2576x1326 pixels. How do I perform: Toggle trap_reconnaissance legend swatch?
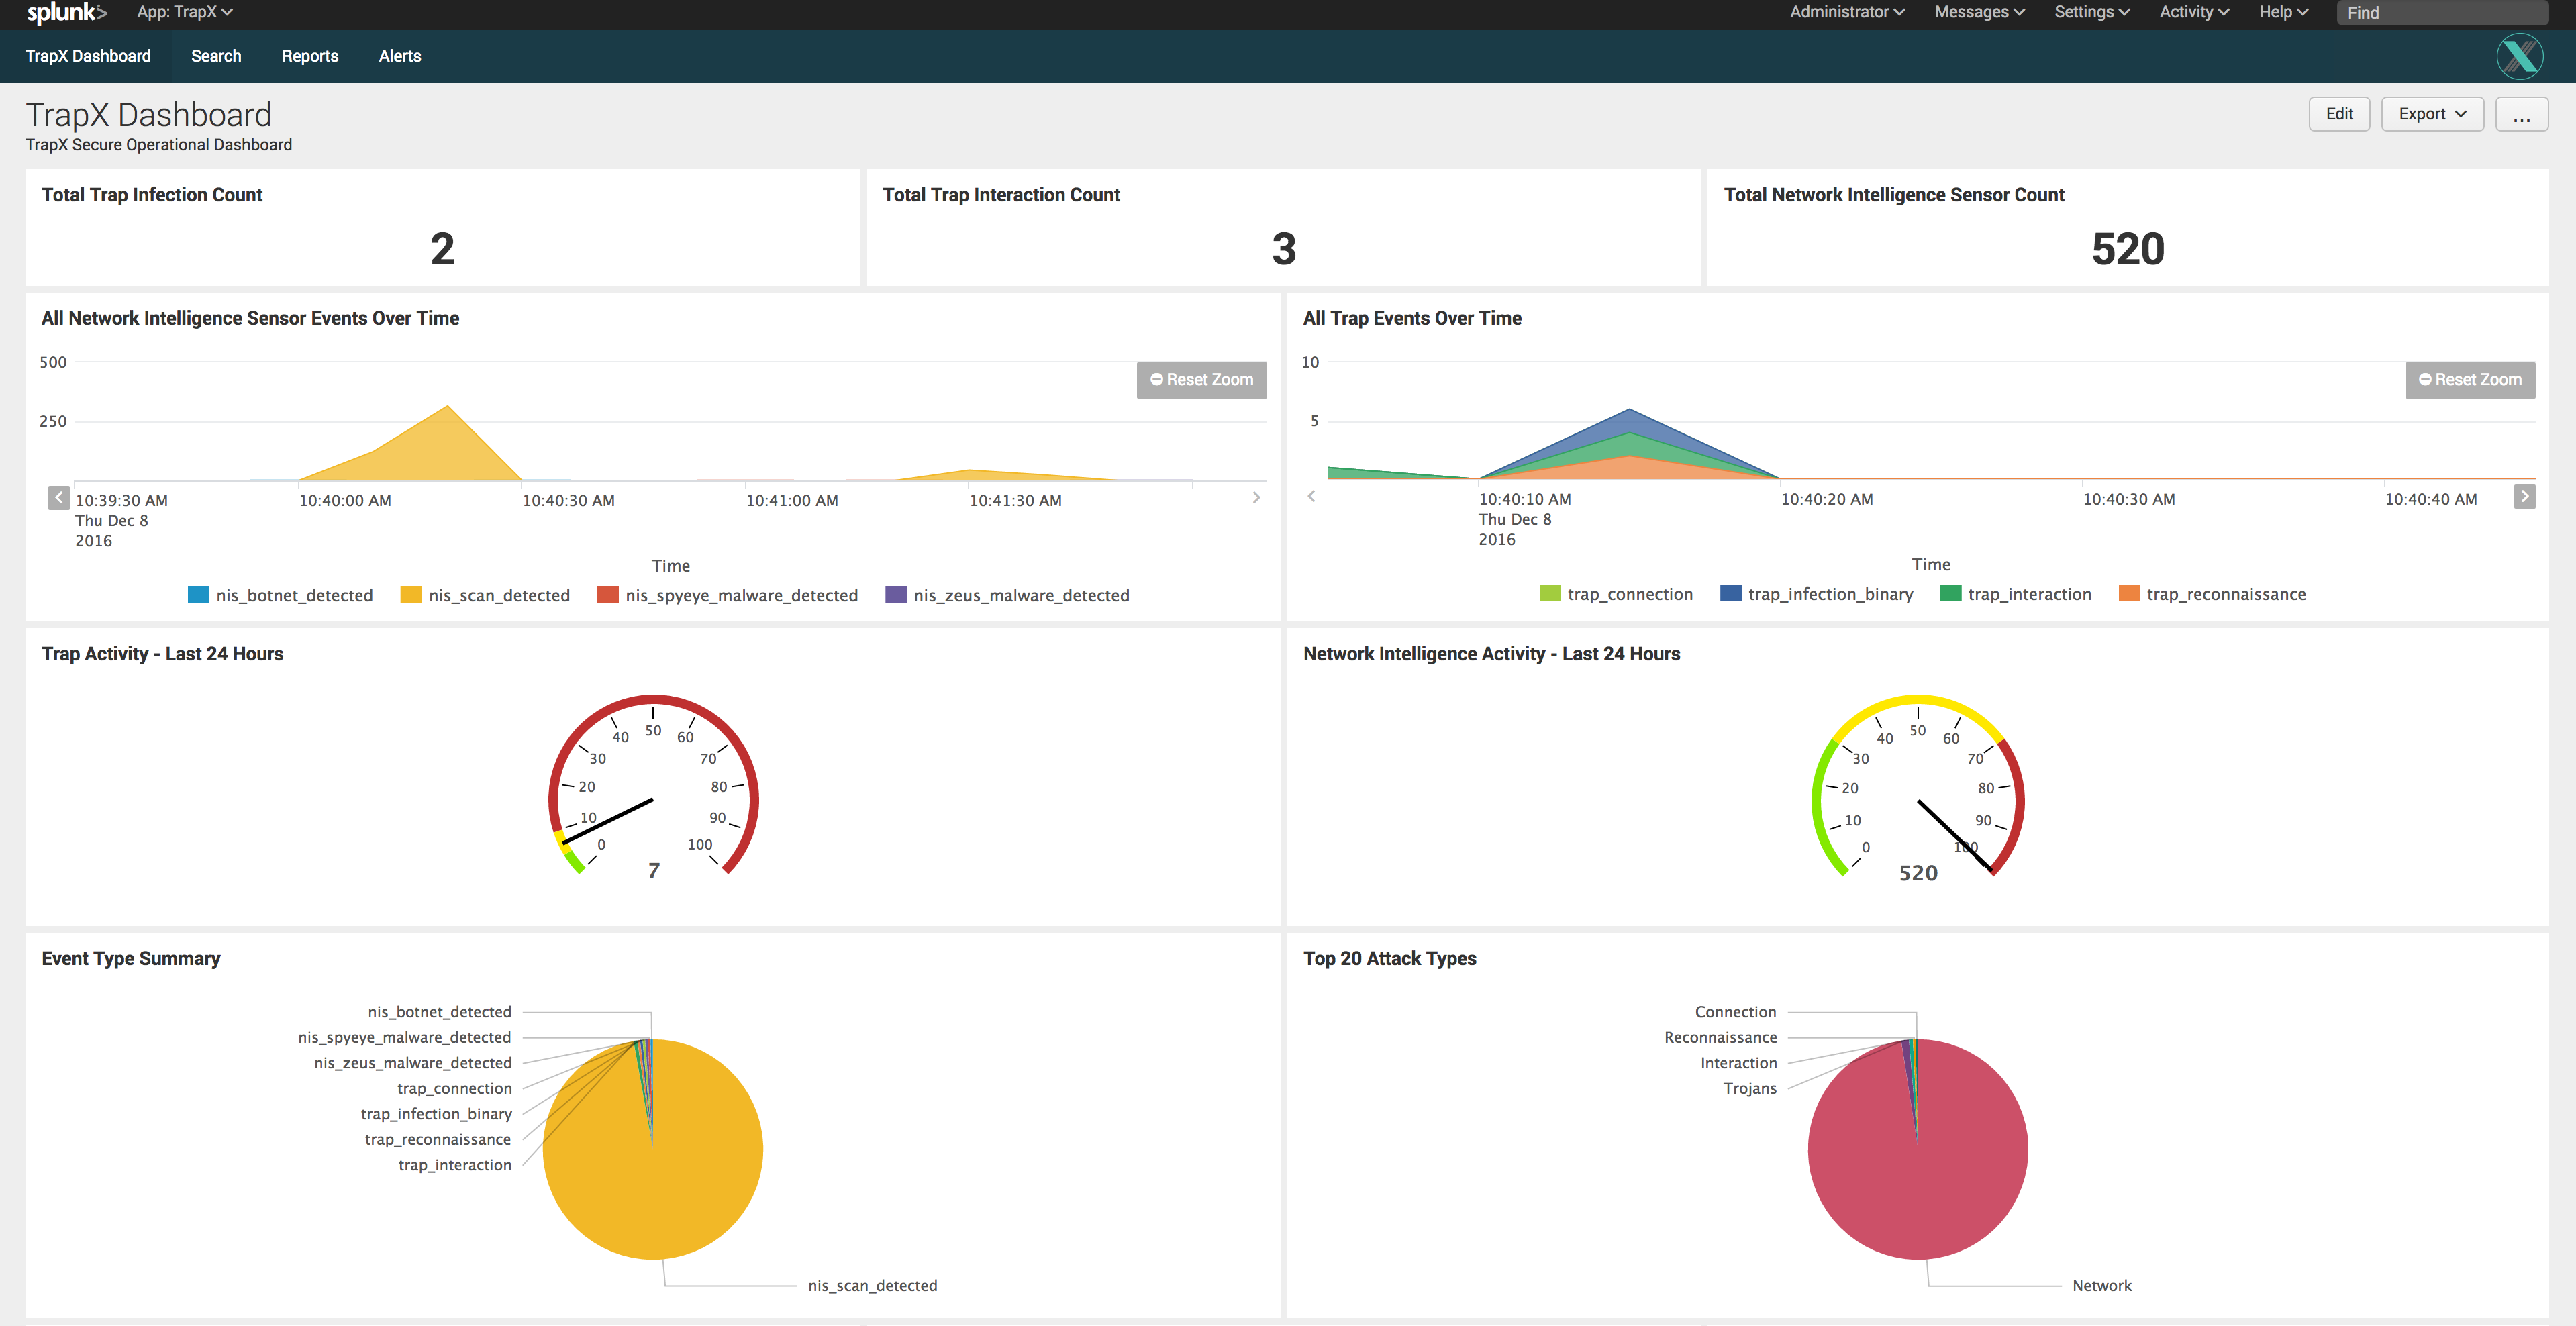click(2129, 594)
